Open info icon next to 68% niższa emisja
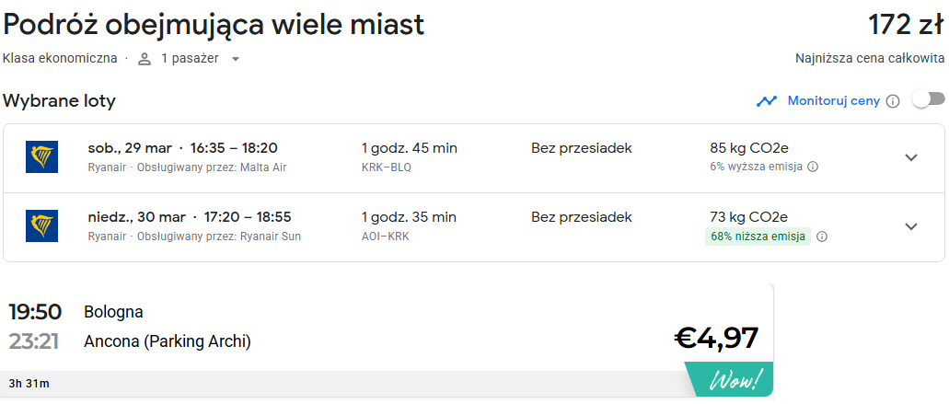 pos(821,237)
